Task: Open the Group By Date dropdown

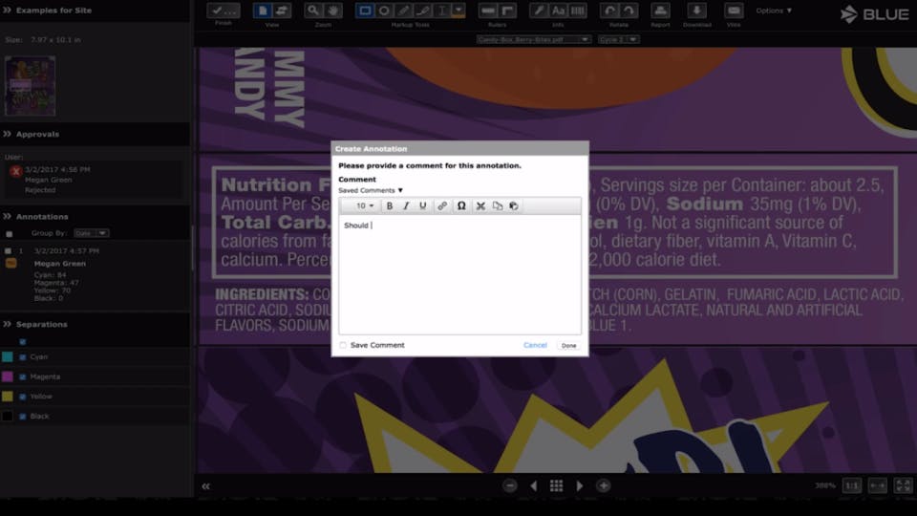Action: click(x=92, y=233)
